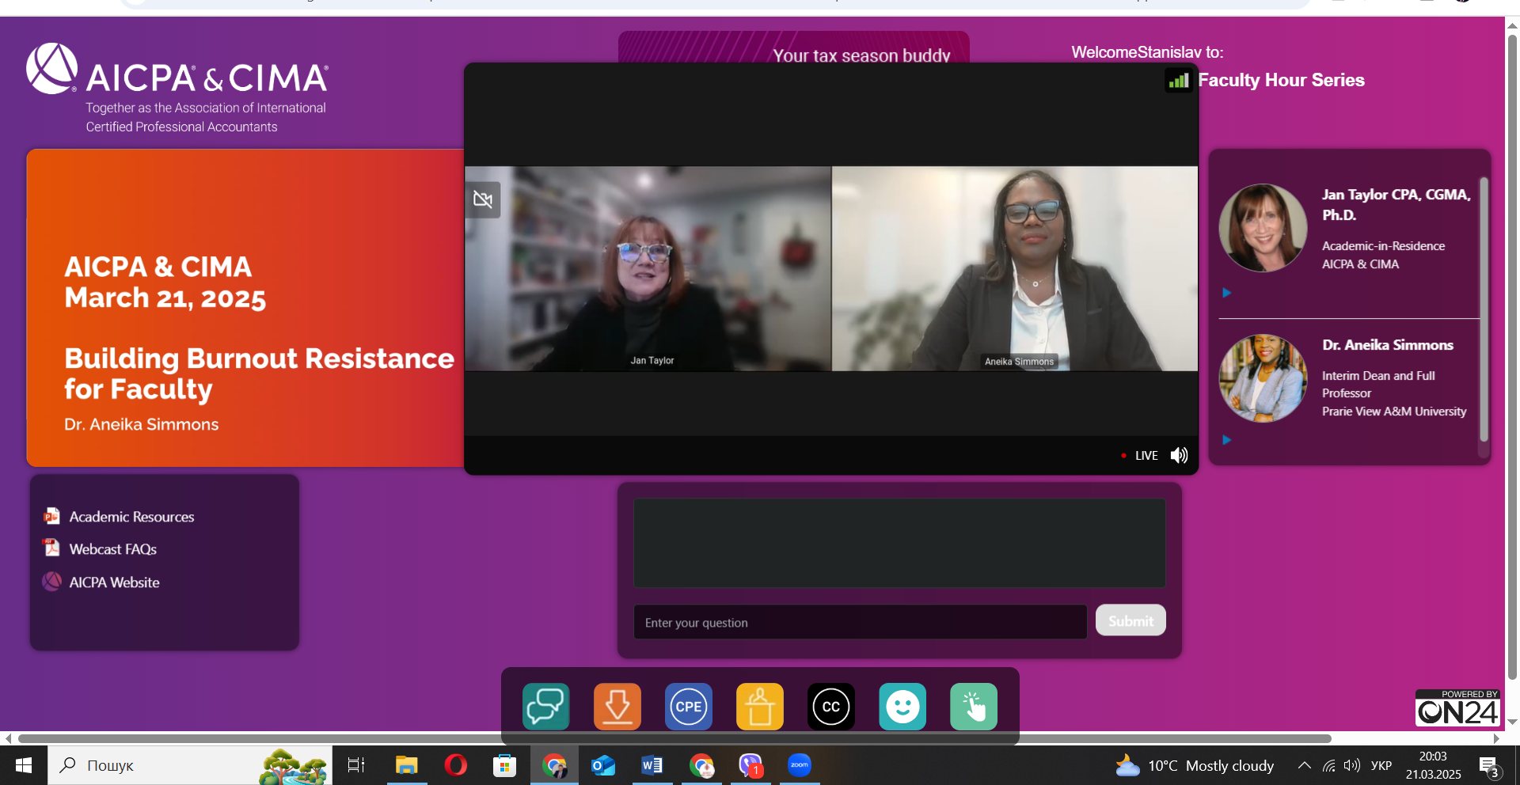Click the ON24 powered-by logo

[x=1457, y=707]
